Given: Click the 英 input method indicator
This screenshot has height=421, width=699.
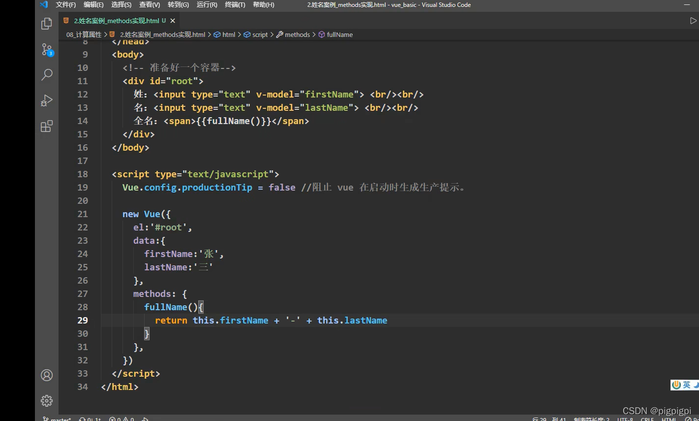Looking at the screenshot, I should (x=687, y=385).
